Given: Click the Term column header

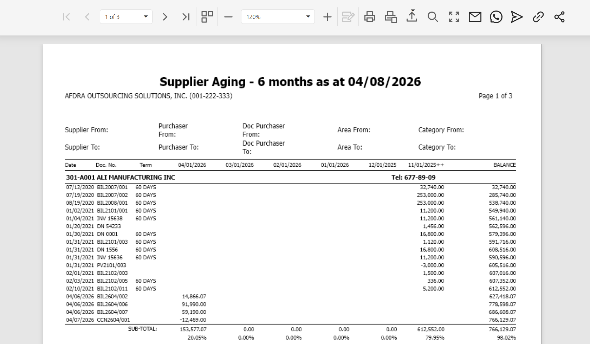Looking at the screenshot, I should coord(146,165).
